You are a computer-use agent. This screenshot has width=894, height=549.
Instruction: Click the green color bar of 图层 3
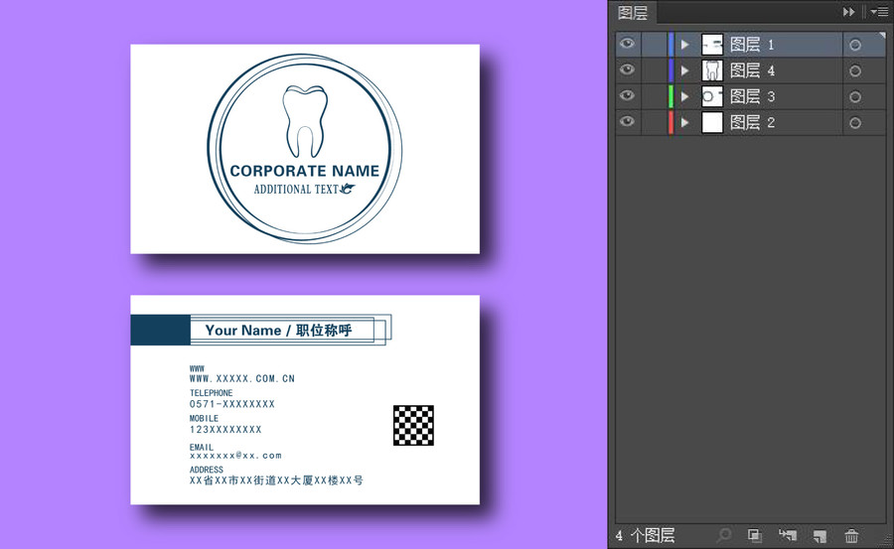(671, 96)
